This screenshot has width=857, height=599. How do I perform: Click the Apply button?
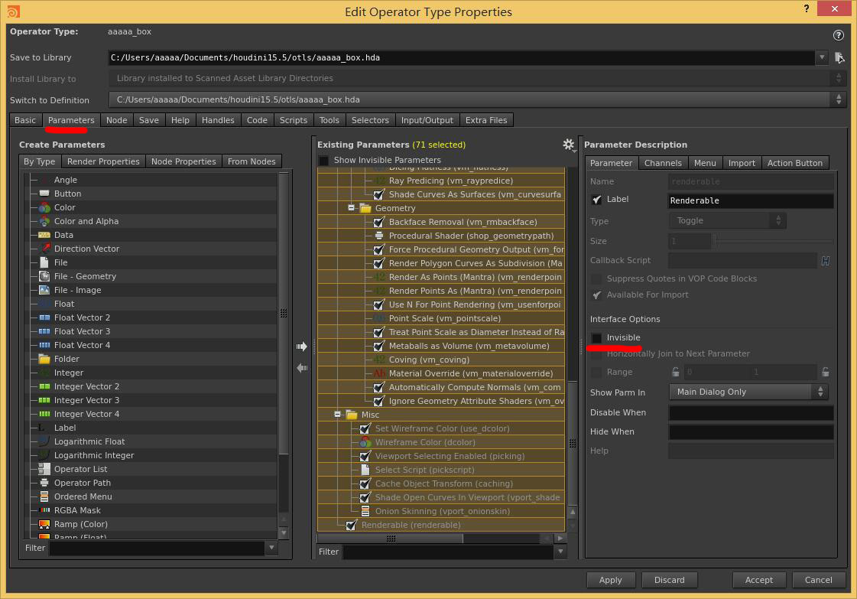[611, 580]
